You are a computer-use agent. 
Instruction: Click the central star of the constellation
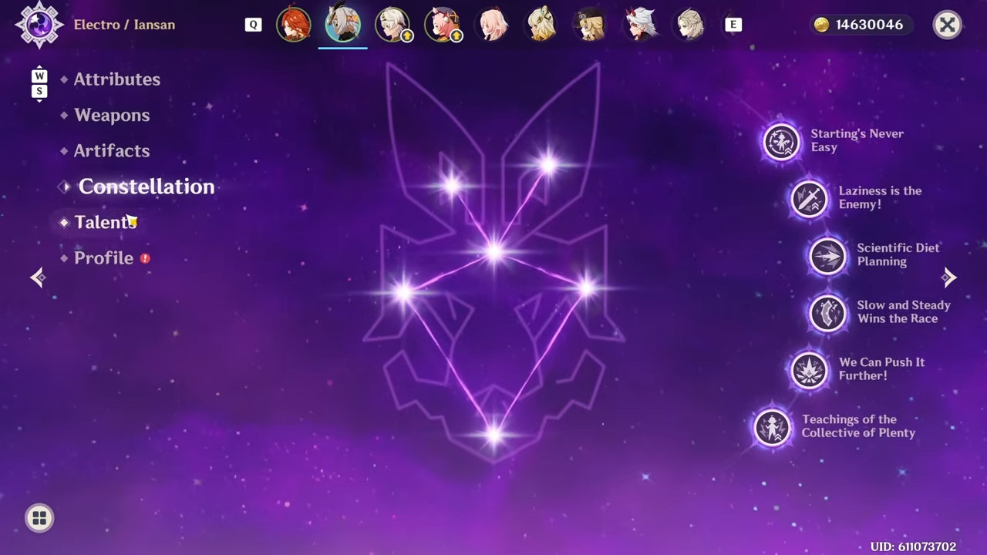494,251
